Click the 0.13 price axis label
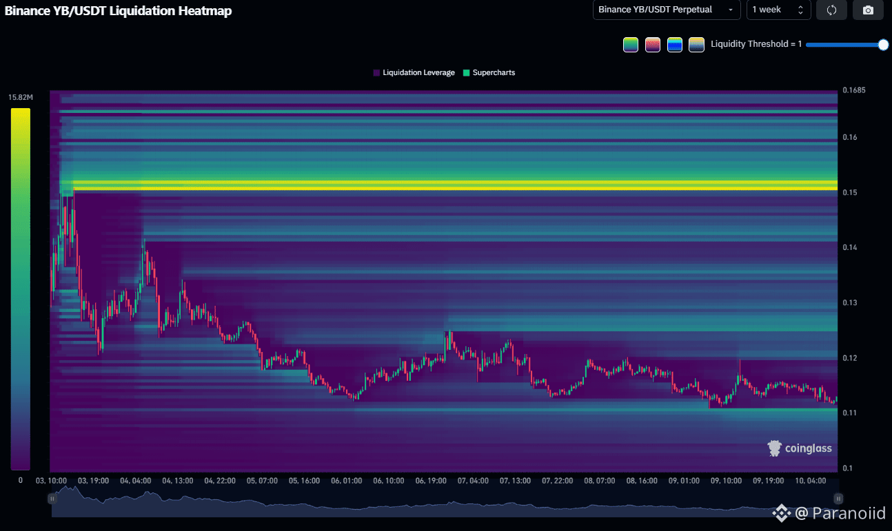Viewport: 892px width, 531px height. [849, 302]
